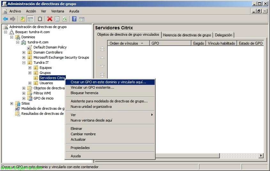Choose Nueva unidad organizativa
The image size is (270, 171).
(110, 107)
